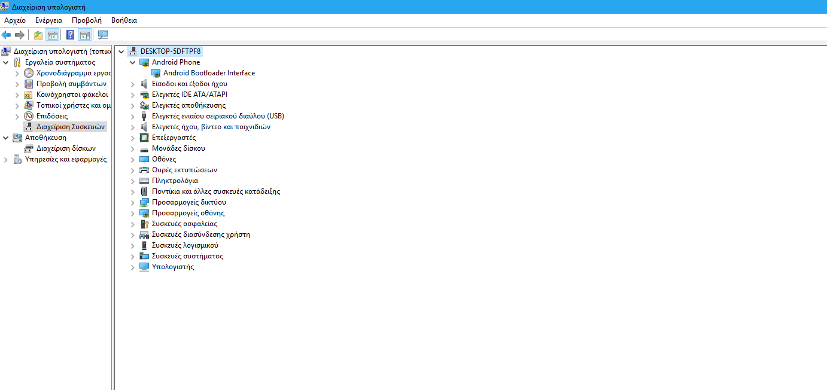Viewport: 827px width, 390px height.
Task: Click the Προσαρμογείς οθόνης adapter icon
Action: (x=144, y=213)
